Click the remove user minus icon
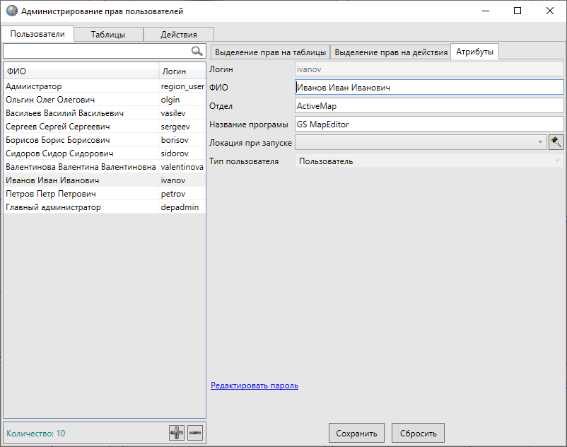Viewport: 567px width, 447px height. coord(195,433)
